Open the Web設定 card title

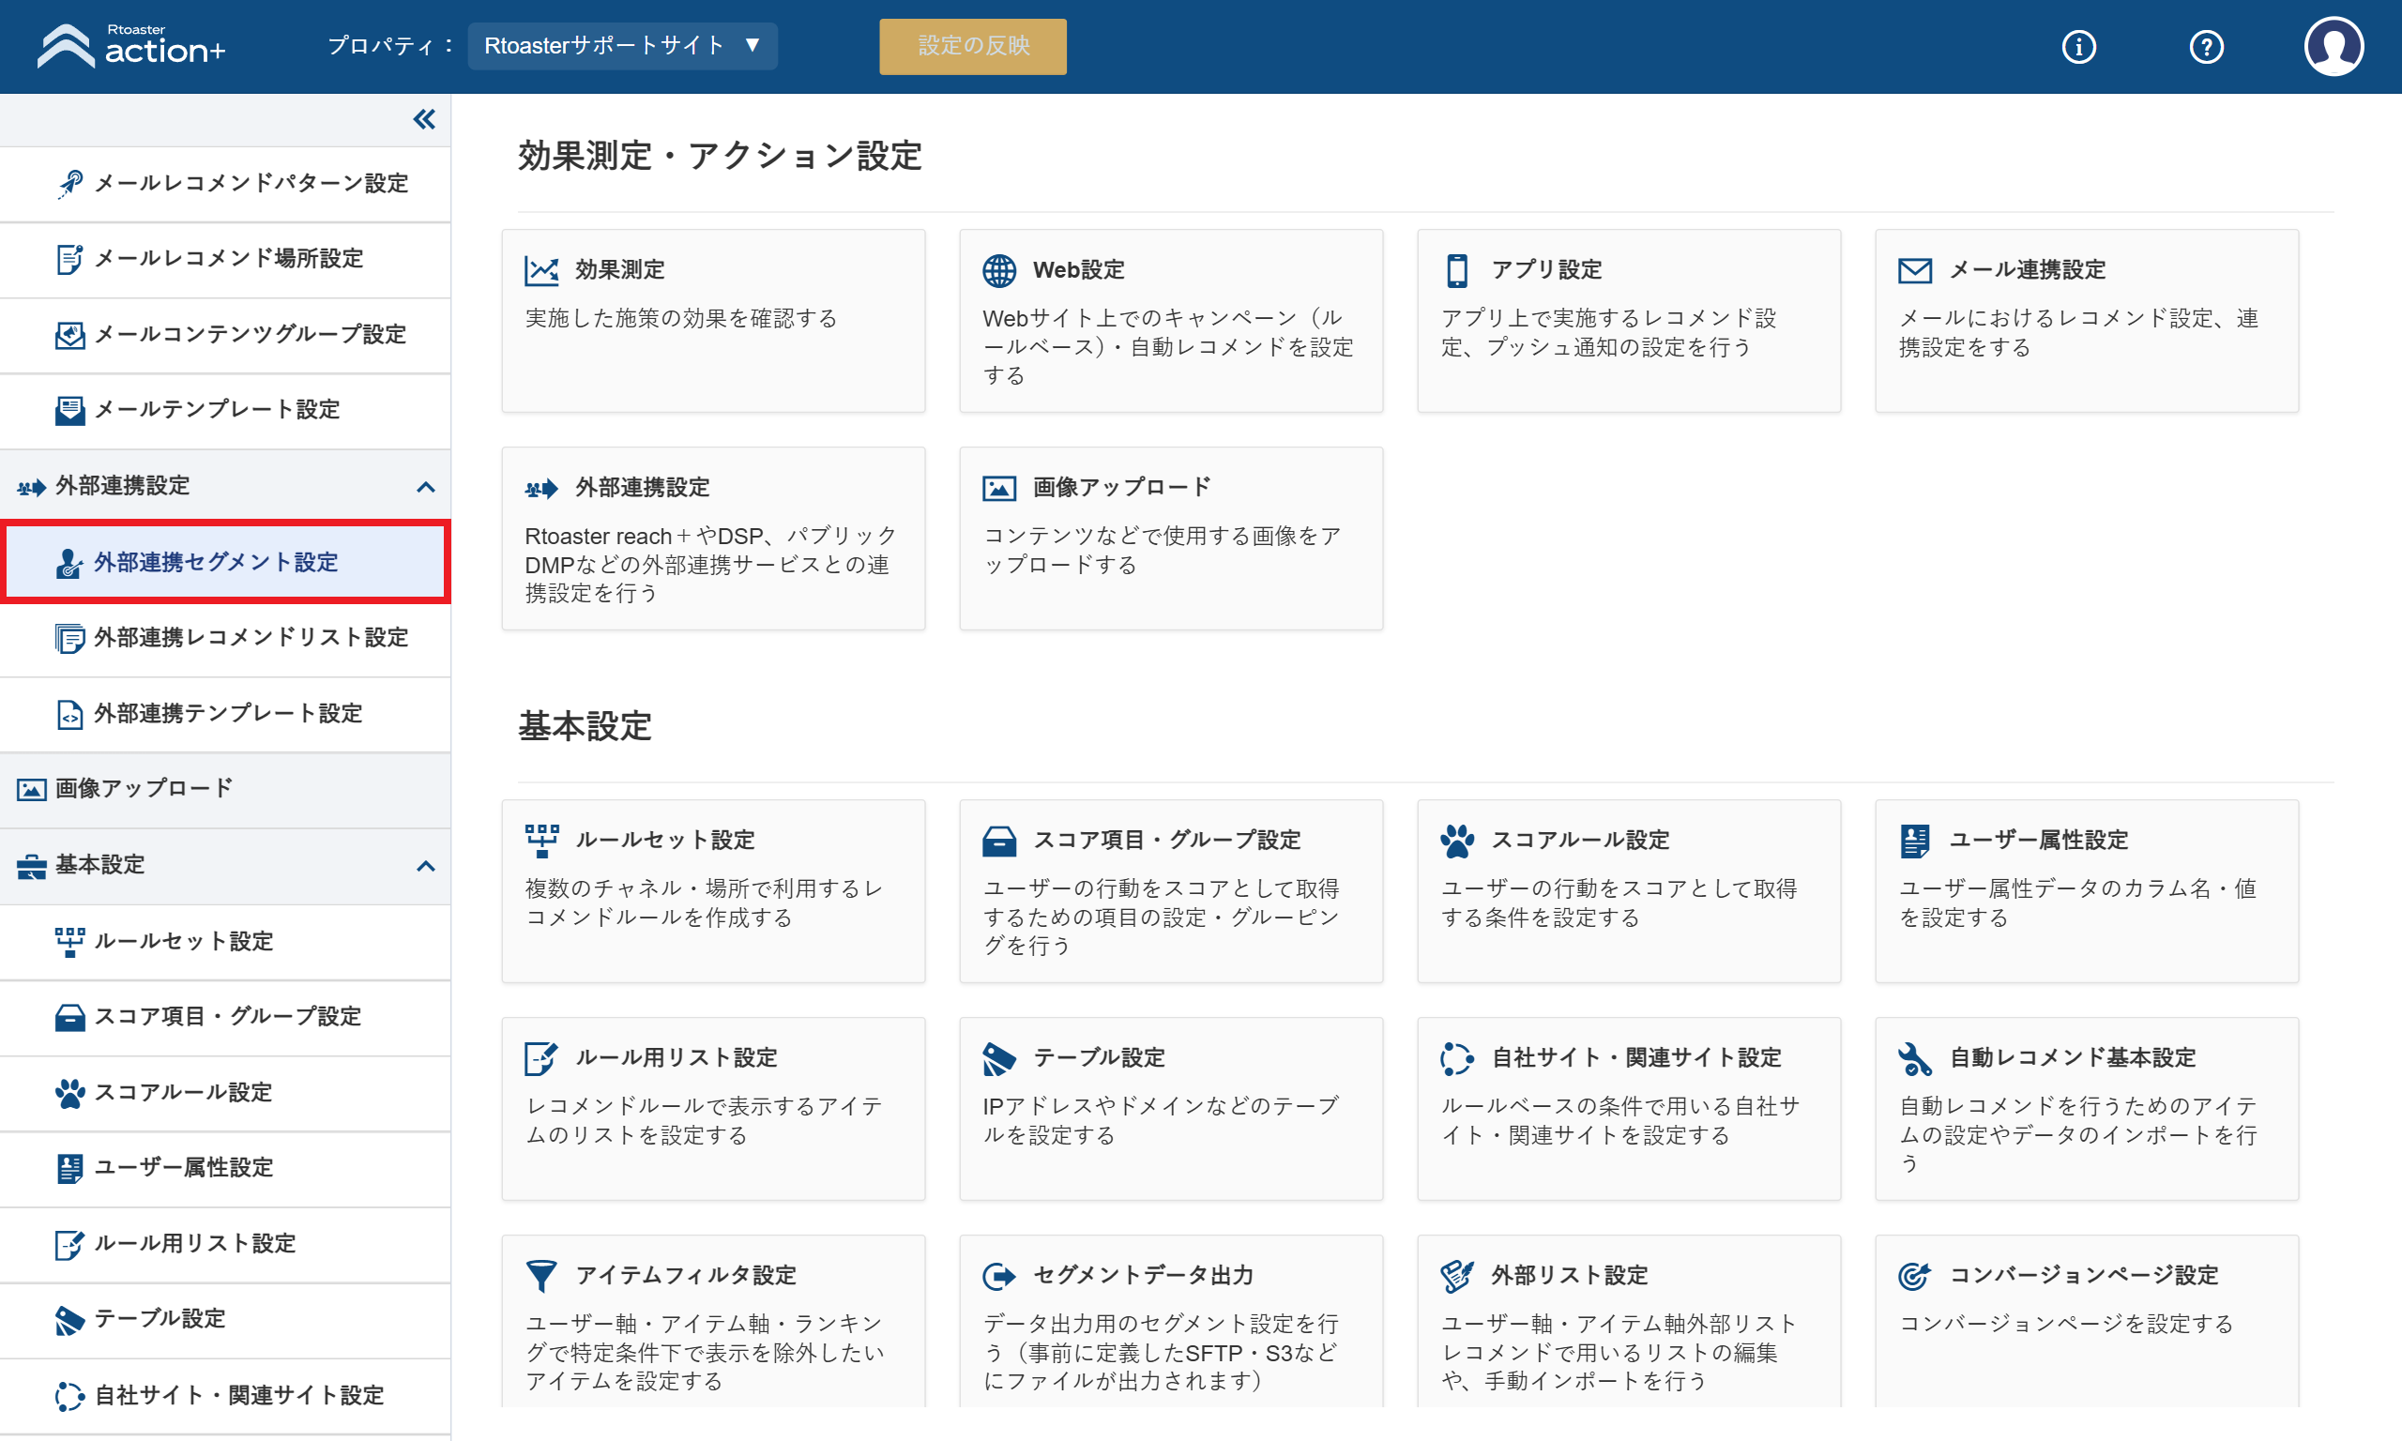[1079, 270]
